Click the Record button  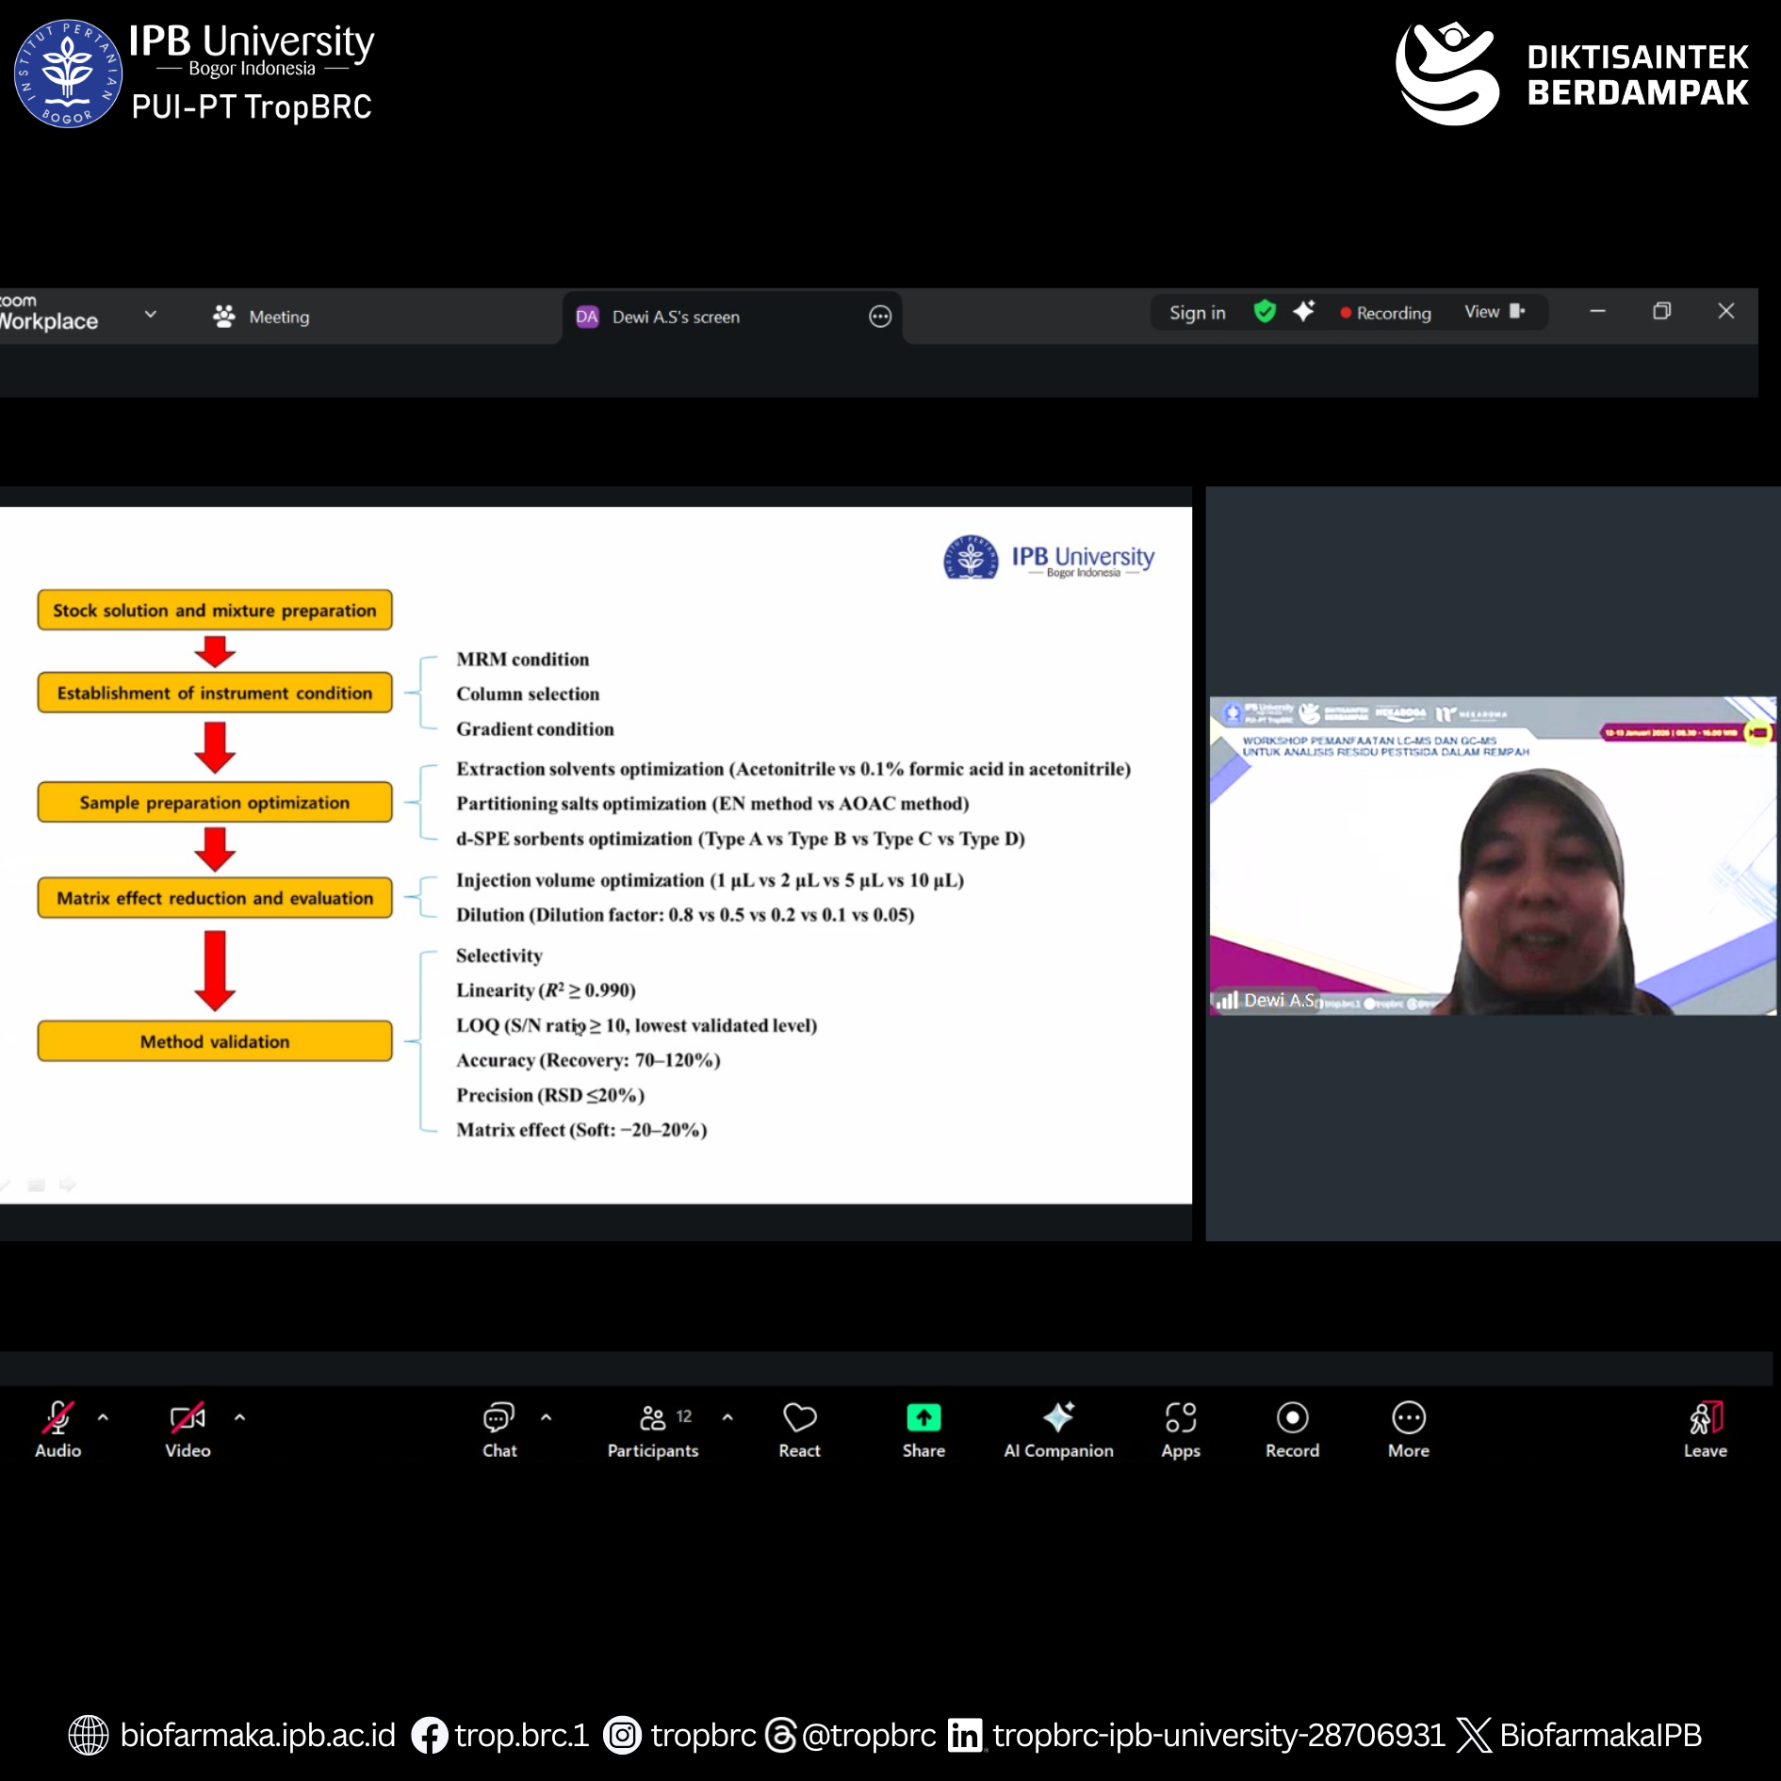[x=1291, y=1429]
